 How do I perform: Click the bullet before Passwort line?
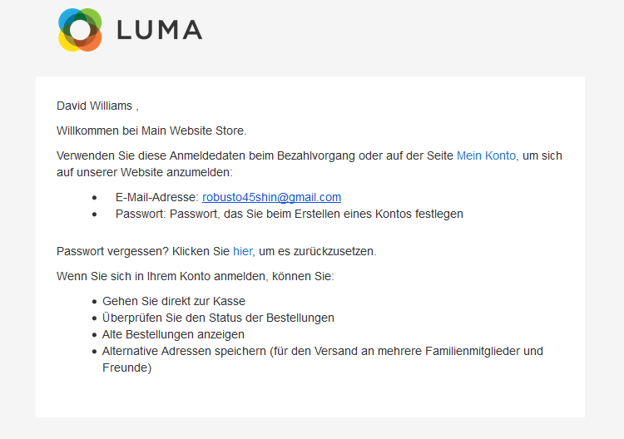point(94,215)
